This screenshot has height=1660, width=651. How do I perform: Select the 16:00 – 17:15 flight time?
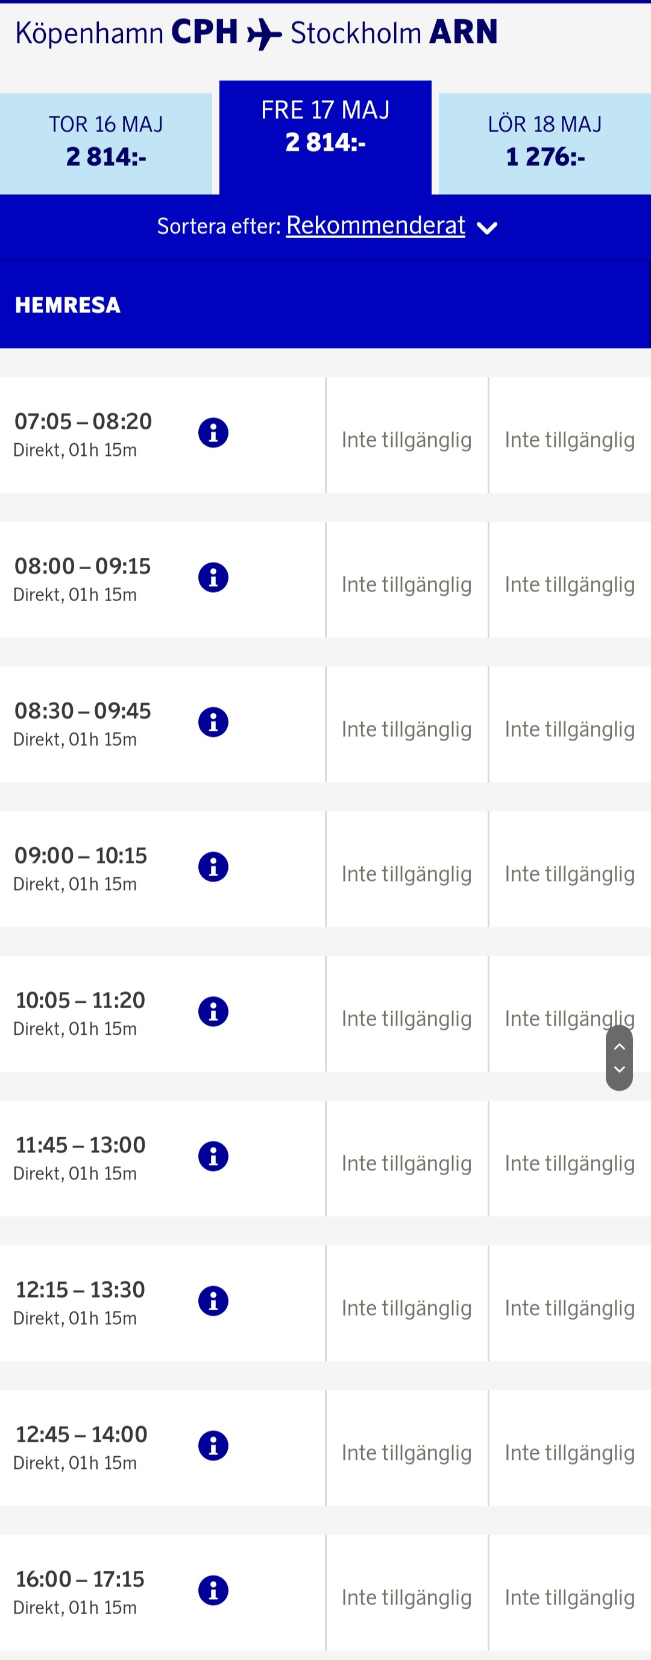tap(80, 1579)
